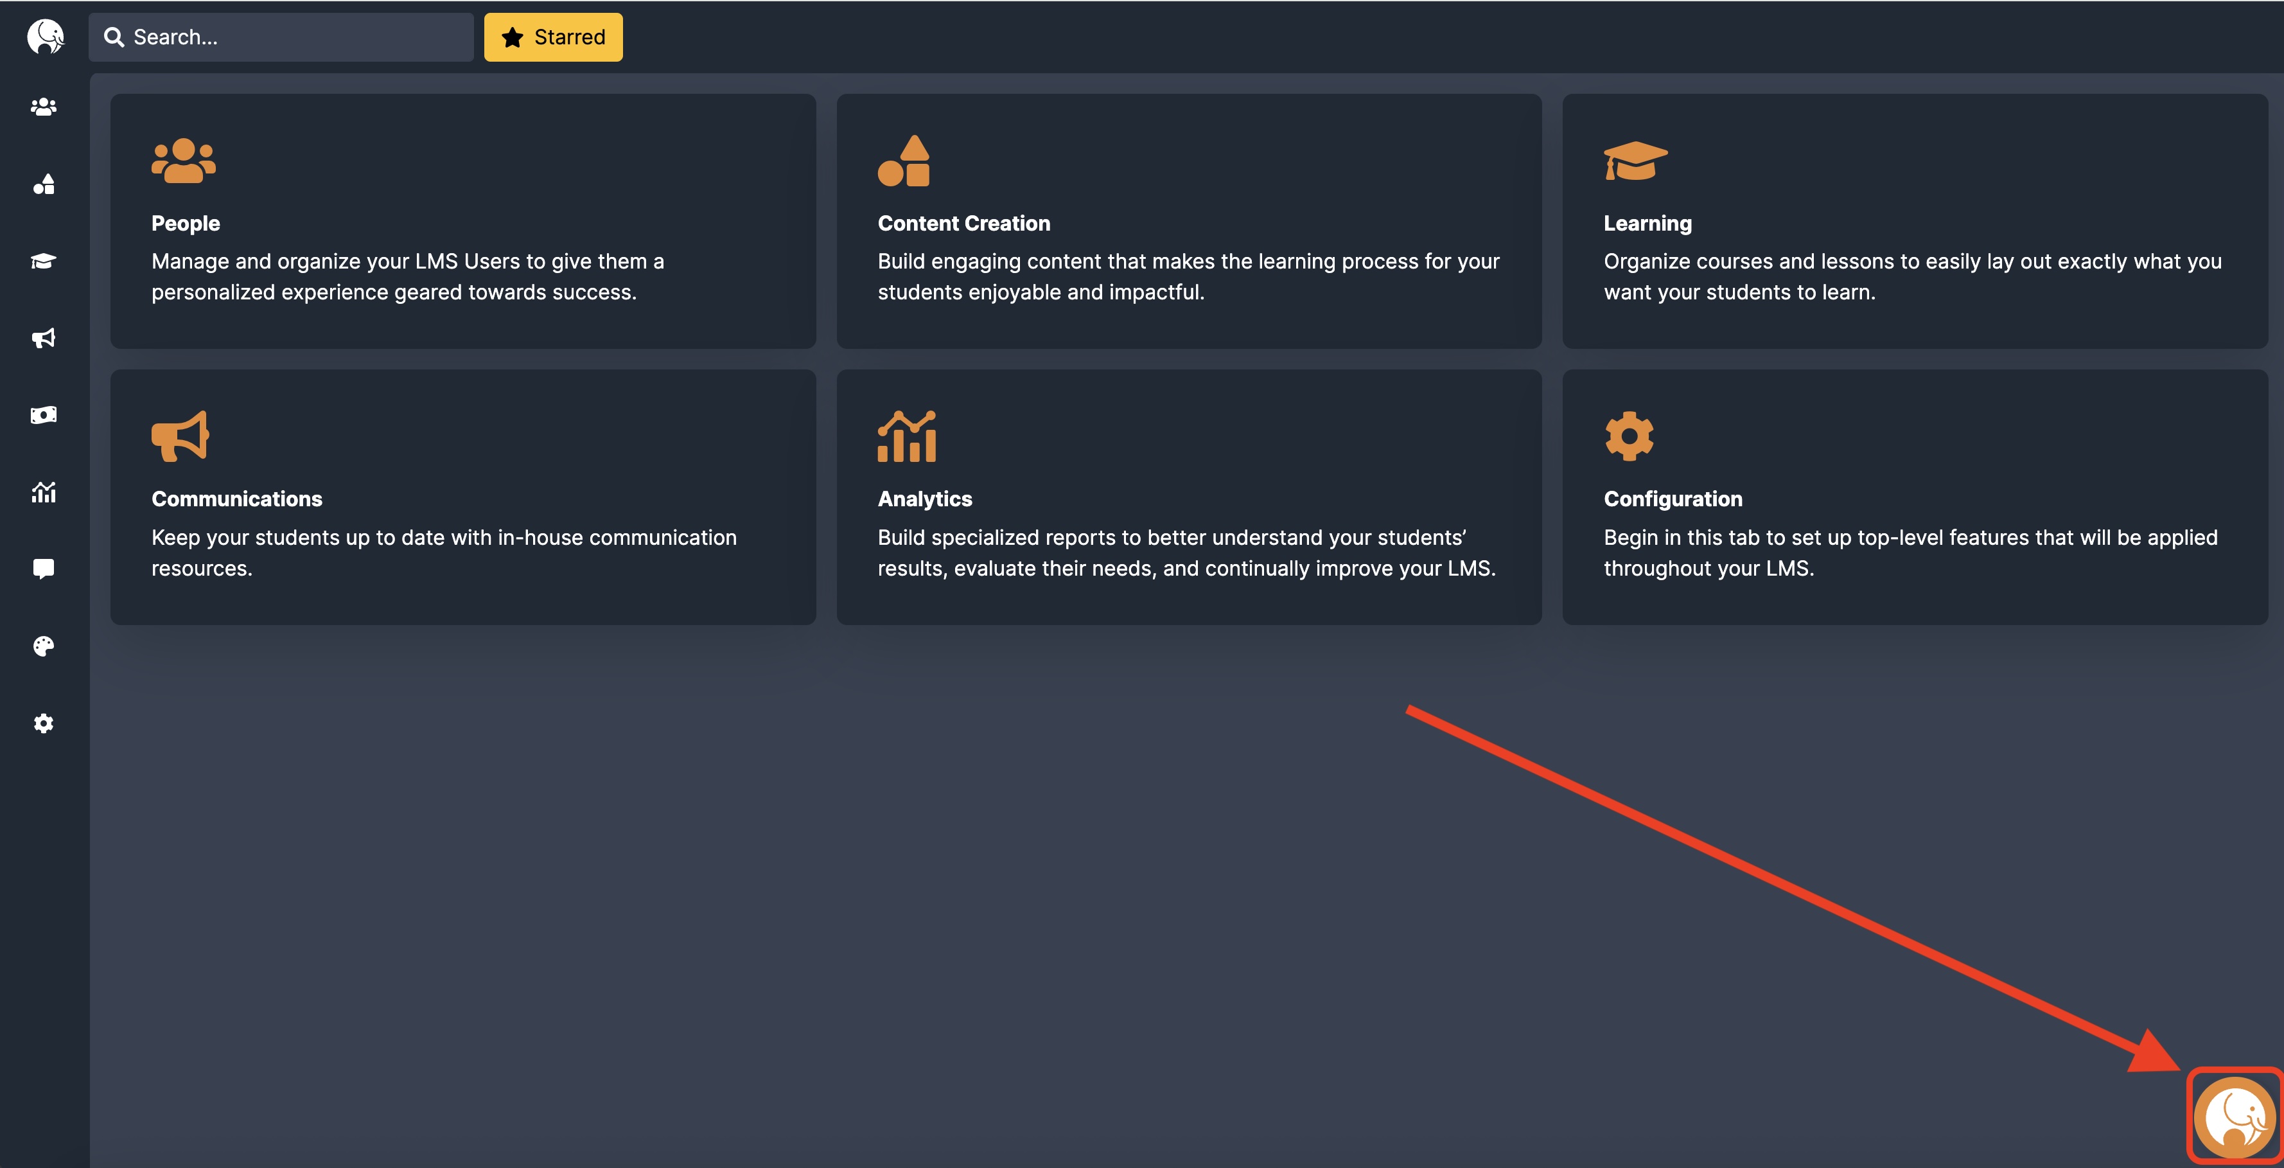Open the Content Creation shapes sidebar icon
Screen dimensions: 2284x1168
pos(44,184)
